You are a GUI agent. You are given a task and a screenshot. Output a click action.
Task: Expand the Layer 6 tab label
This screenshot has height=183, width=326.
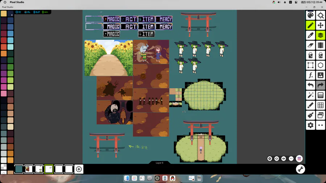tap(159, 163)
